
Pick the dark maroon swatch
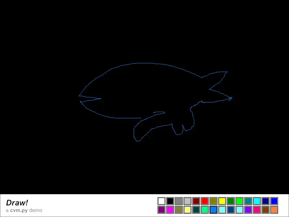(196, 201)
